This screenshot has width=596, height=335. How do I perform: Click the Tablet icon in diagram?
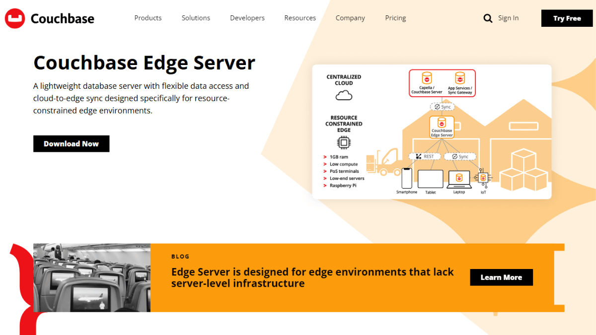click(x=430, y=179)
